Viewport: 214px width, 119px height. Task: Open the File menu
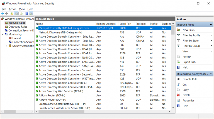pyautogui.click(x=4, y=9)
